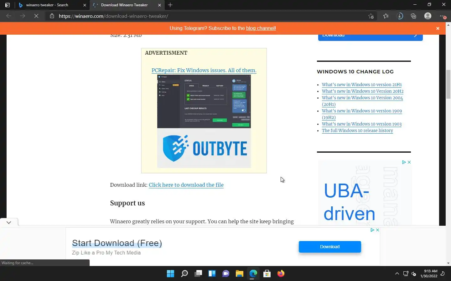451x281 pixels.
Task: Show hidden system tray icons
Action: pyautogui.click(x=397, y=274)
